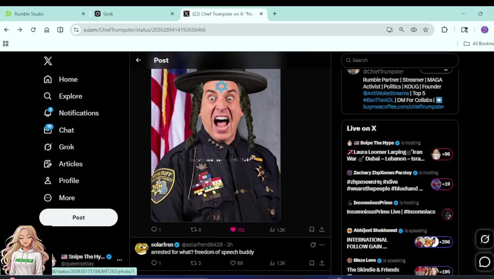Open the Grok sidebar item
Screen dimensions: 494x279
(66, 147)
